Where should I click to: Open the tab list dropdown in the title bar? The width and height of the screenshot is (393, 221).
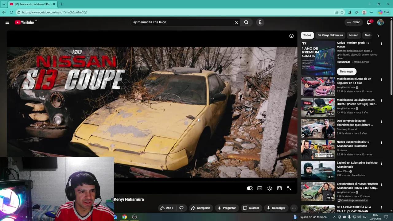[4, 4]
